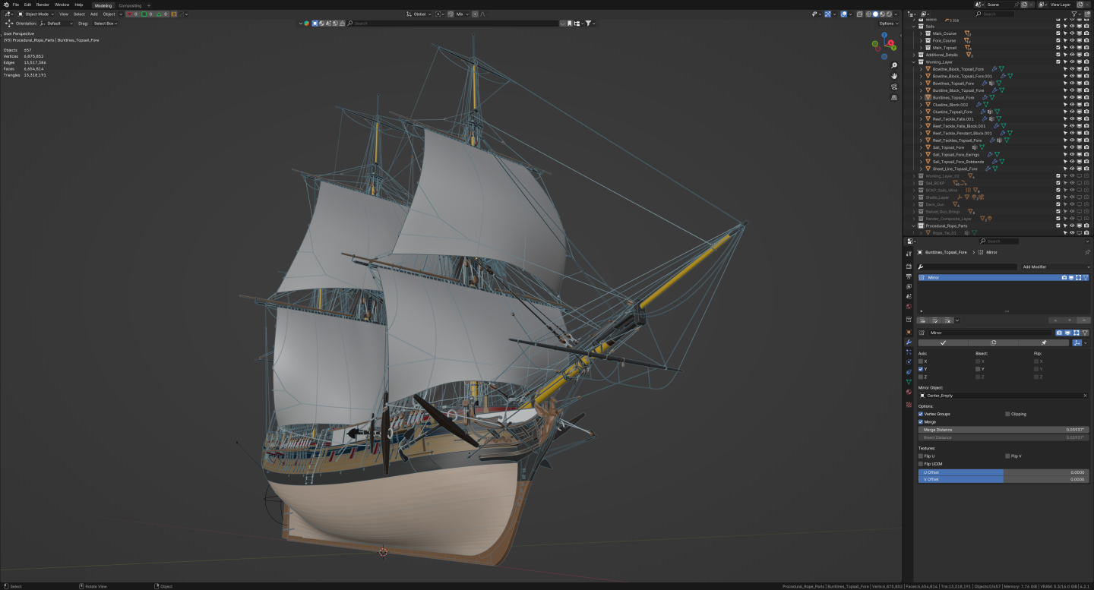This screenshot has width=1094, height=590.
Task: Pin the Mirror modifier to last
Action: pos(1043,342)
